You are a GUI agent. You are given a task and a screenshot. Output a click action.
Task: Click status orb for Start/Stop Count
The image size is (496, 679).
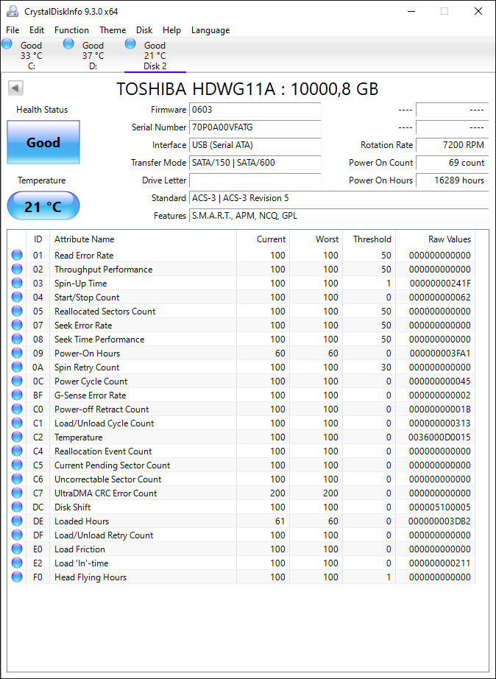(17, 297)
